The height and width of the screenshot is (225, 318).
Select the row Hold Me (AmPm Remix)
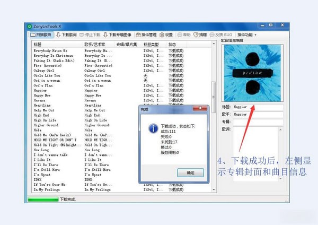(85, 135)
